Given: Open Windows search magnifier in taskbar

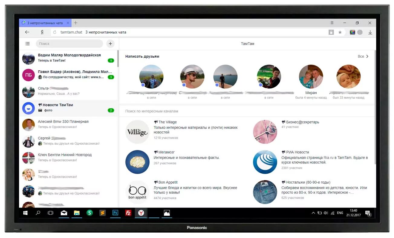Looking at the screenshot, I should tap(38, 213).
